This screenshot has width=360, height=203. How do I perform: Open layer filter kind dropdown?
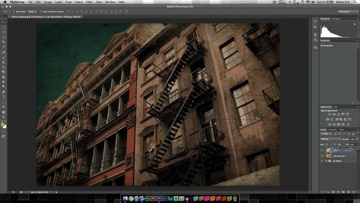tap(326, 134)
